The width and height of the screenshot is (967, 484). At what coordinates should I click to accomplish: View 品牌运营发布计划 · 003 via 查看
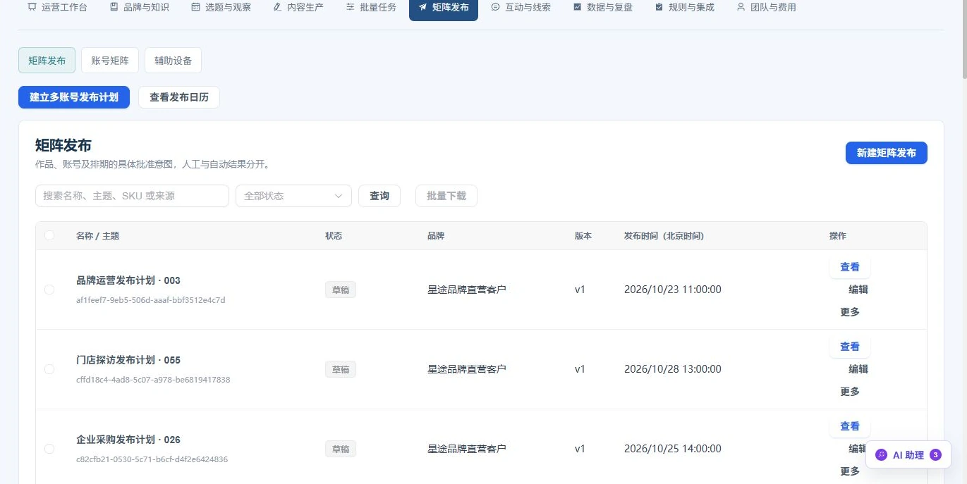(x=850, y=267)
